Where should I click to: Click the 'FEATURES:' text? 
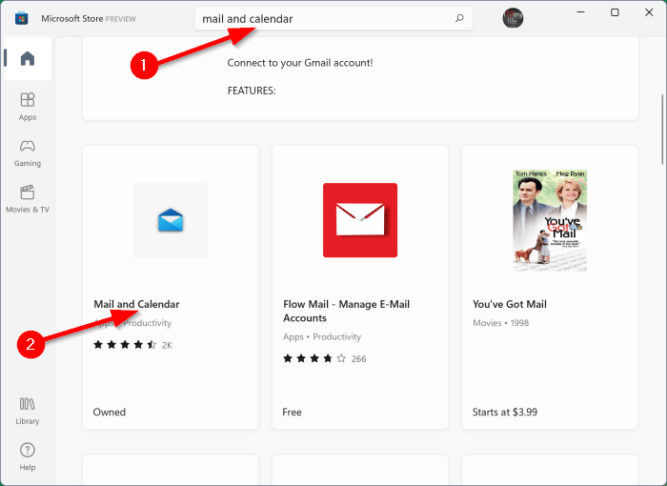coord(252,91)
